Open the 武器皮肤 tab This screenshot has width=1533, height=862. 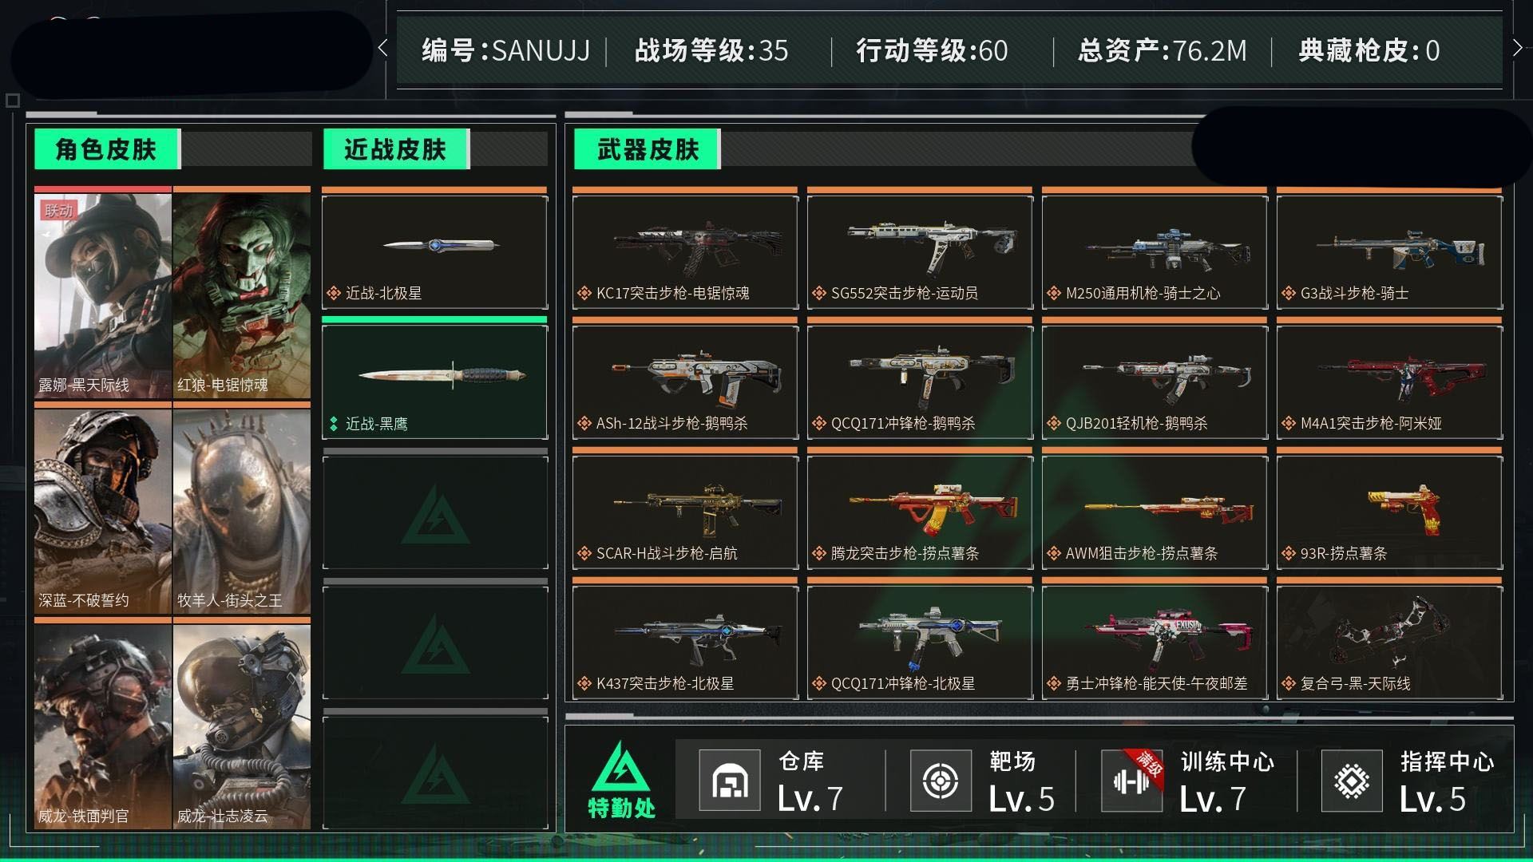click(648, 149)
